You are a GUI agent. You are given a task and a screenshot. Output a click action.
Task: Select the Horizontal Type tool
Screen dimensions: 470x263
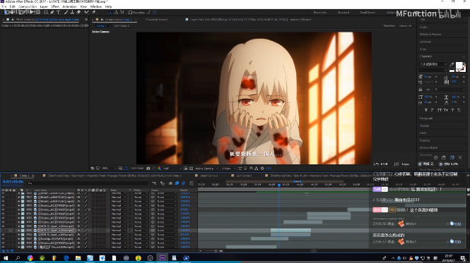coord(58,13)
